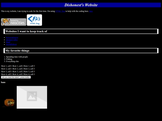
Task: Click table cell 'Row 3, cell 1'
Action: point(7,71)
